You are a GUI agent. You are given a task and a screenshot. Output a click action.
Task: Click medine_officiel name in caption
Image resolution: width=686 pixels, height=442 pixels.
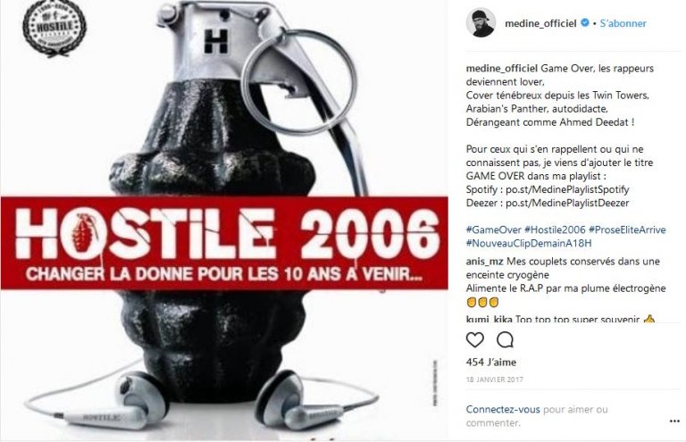point(502,69)
